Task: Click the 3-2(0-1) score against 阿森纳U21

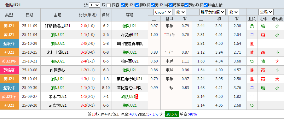Action: [88, 105]
